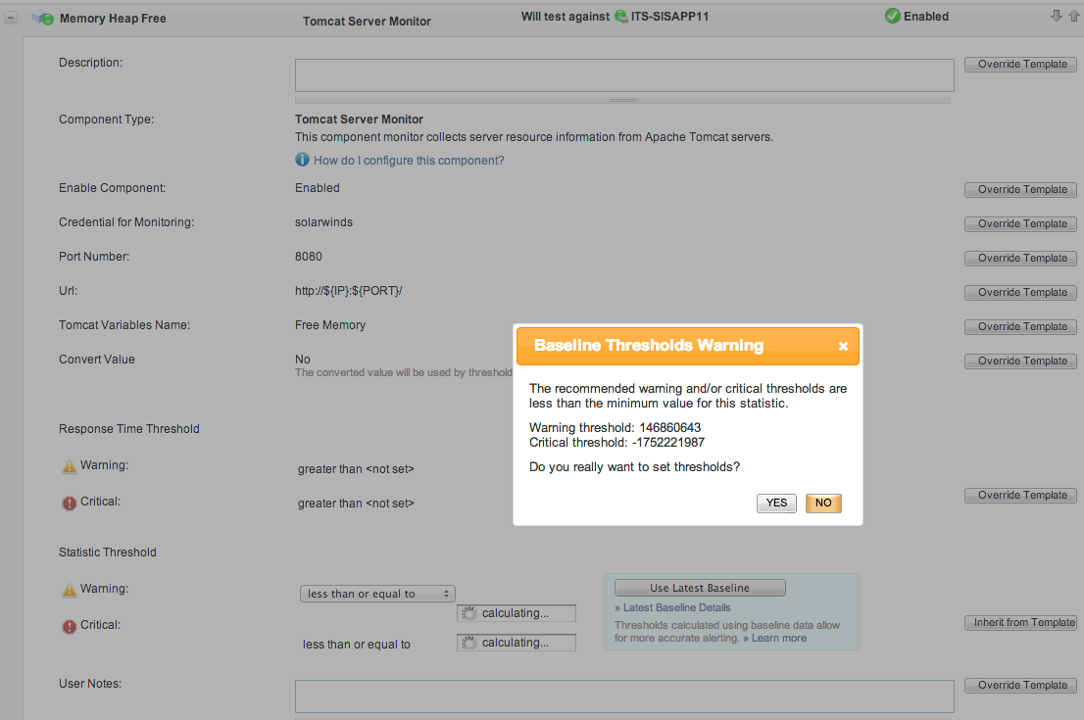Click the Response Time Warning triangle icon
Screen dimensions: 1084x720
[70, 466]
